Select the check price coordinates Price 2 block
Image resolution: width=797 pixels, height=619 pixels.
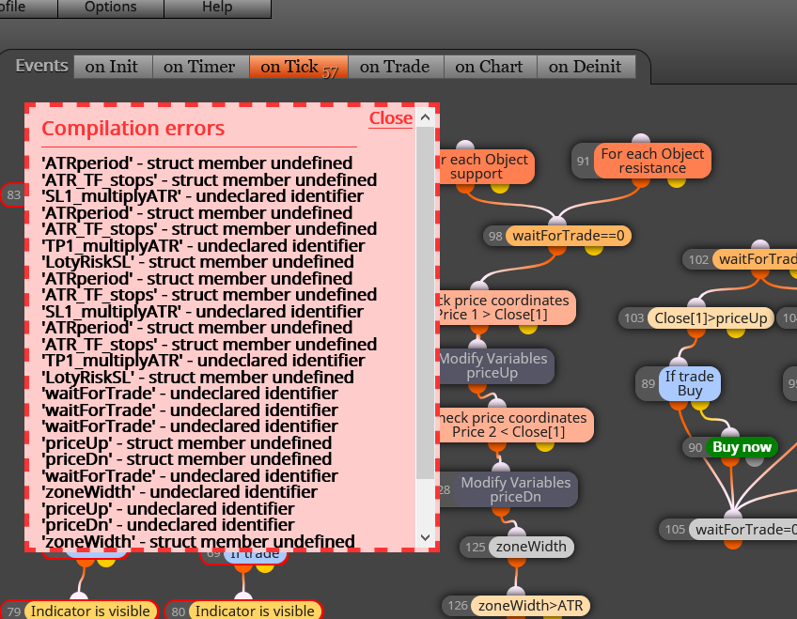pyautogui.click(x=516, y=425)
